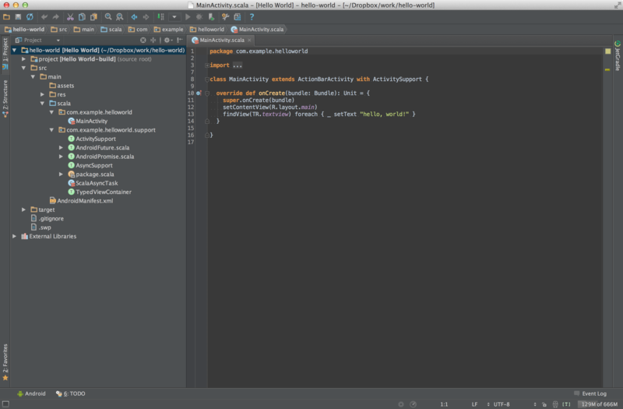Click the tool windows toggle at bottom-left corner

point(5,404)
